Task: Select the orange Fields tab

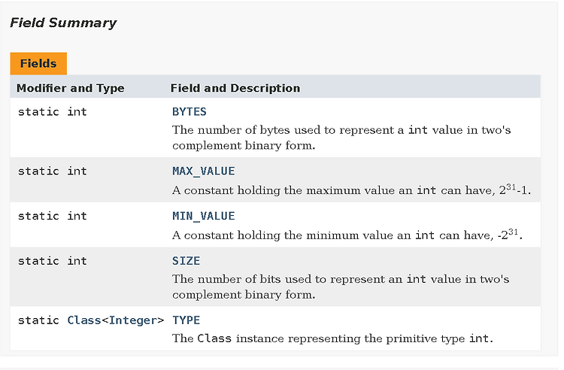Action: (x=38, y=64)
